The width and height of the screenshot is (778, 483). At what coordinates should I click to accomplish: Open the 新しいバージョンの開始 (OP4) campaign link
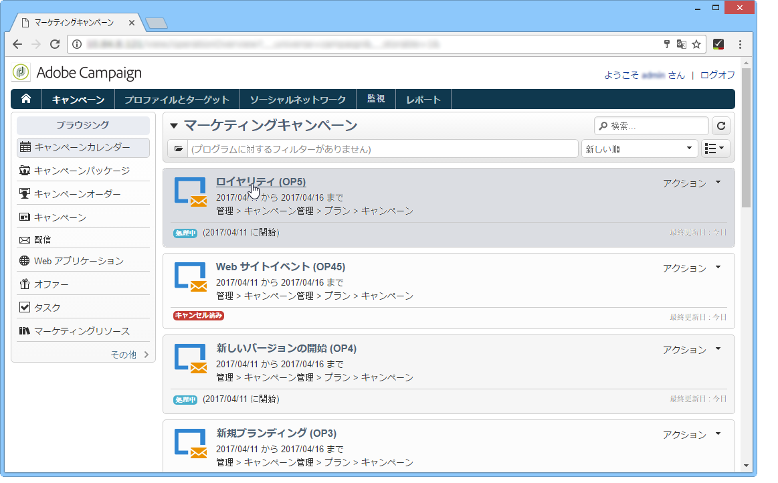click(286, 349)
